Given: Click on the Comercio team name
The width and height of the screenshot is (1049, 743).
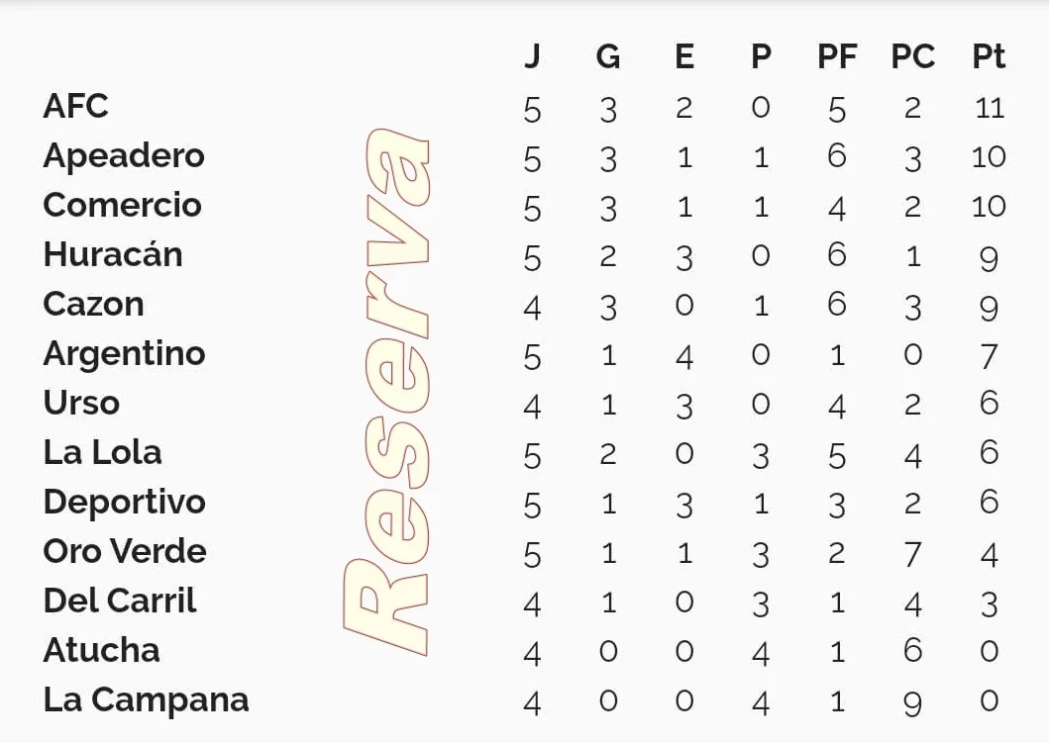Looking at the screenshot, I should coord(122,205).
